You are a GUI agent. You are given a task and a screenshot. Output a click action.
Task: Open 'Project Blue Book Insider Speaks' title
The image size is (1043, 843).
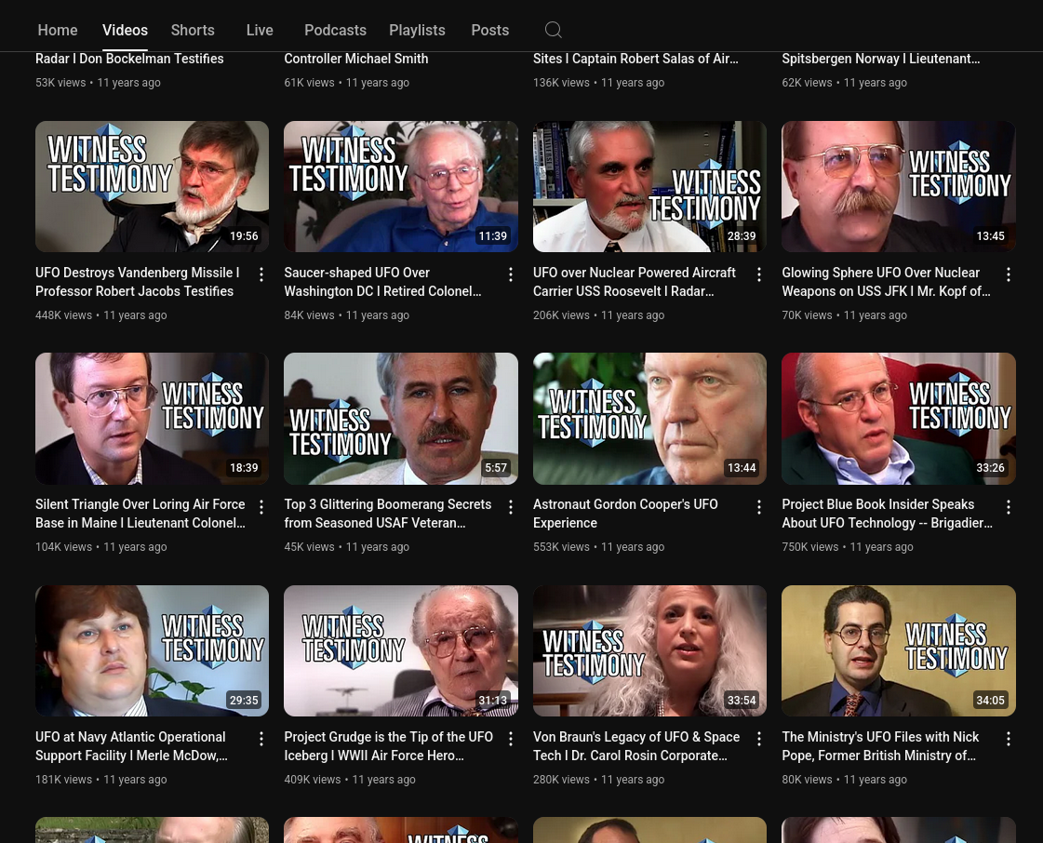888,514
